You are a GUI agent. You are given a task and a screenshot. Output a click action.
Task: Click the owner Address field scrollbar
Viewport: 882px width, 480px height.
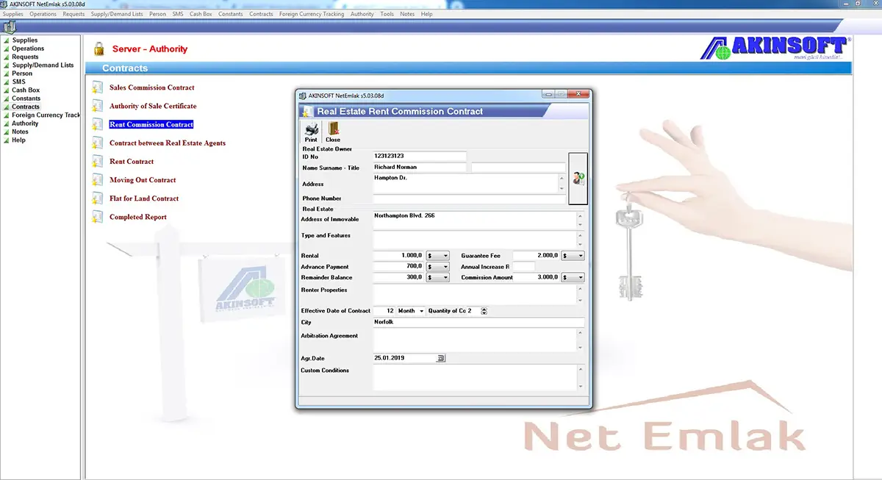pyautogui.click(x=562, y=184)
